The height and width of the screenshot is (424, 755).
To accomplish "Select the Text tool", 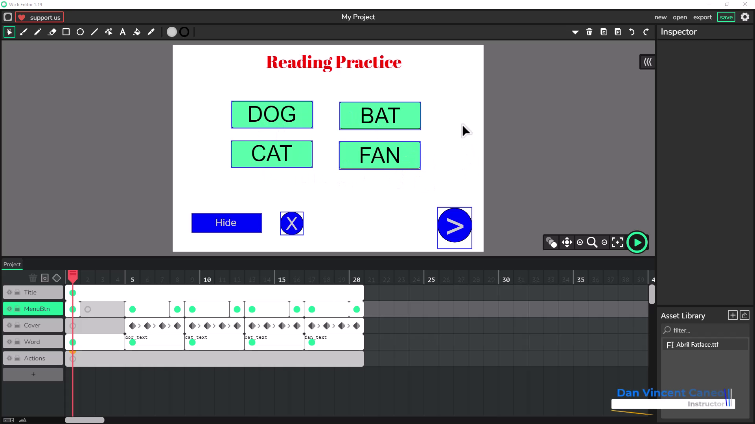I will [x=123, y=32].
